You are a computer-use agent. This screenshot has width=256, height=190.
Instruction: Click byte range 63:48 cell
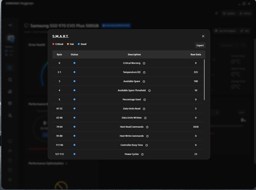coord(59,118)
